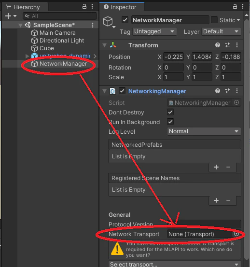Open the Log Level dropdown

(x=204, y=131)
